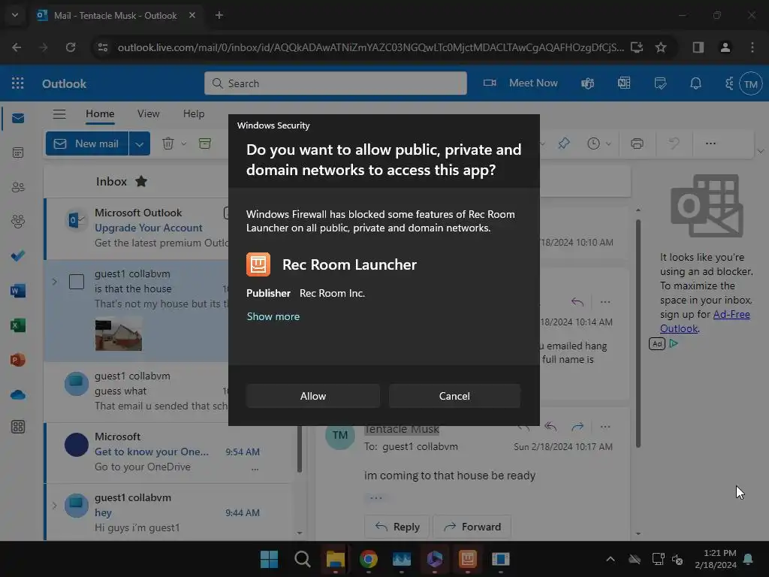Viewport: 769px width, 577px height.
Task: Open the TM account avatar
Action: [751, 84]
